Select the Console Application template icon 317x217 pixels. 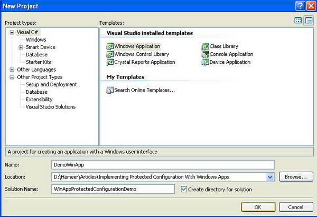205,54
